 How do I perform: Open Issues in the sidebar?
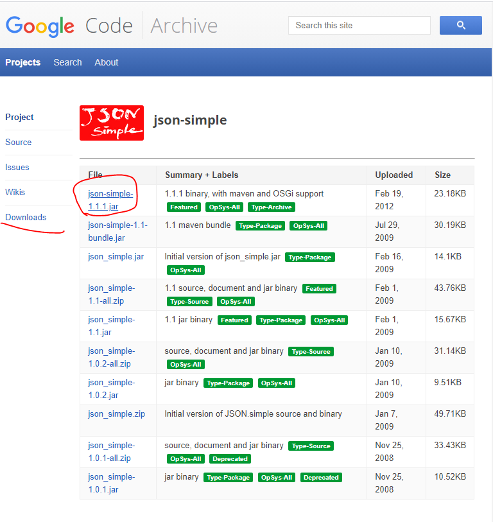pyautogui.click(x=17, y=167)
